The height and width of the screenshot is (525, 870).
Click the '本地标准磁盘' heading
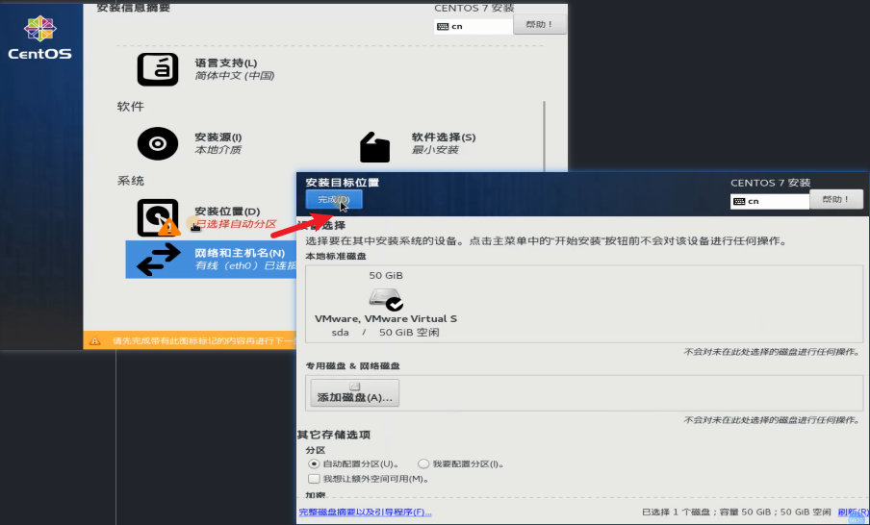click(x=336, y=256)
